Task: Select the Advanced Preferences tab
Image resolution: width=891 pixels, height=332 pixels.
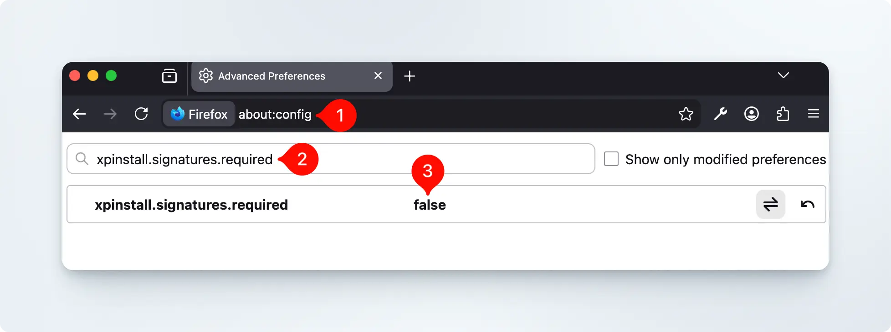Action: point(271,76)
